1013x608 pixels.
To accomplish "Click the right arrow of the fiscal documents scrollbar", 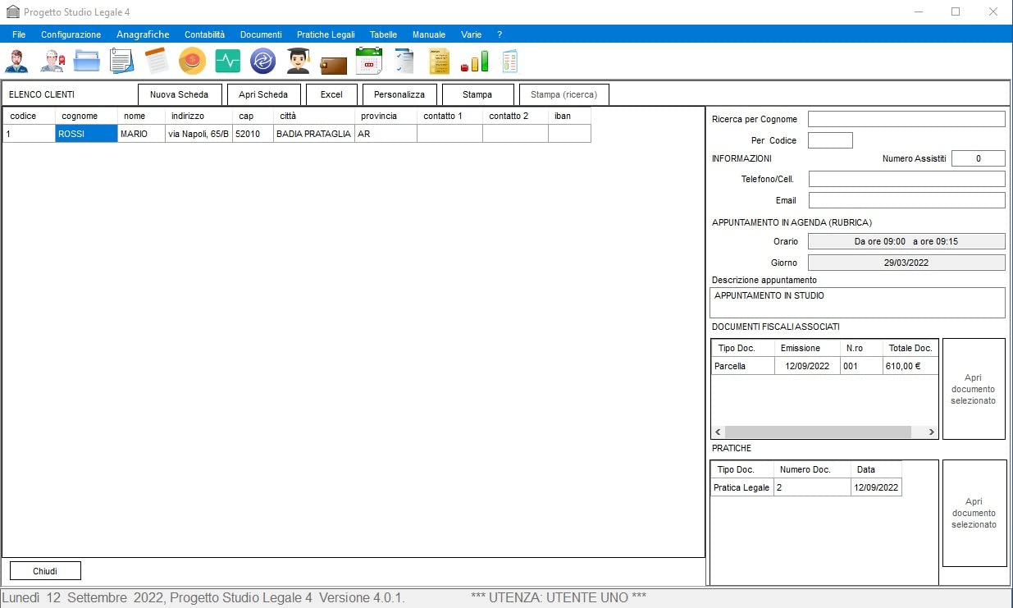I will coord(931,432).
